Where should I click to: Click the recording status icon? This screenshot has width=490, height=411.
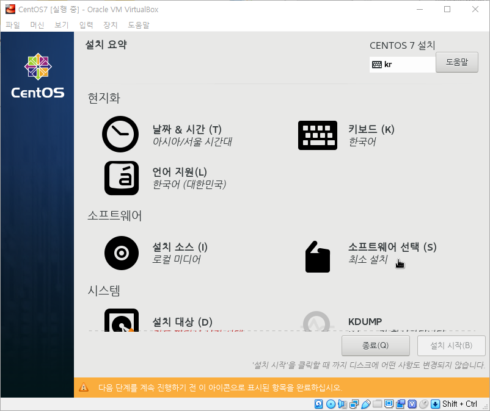[x=401, y=404]
